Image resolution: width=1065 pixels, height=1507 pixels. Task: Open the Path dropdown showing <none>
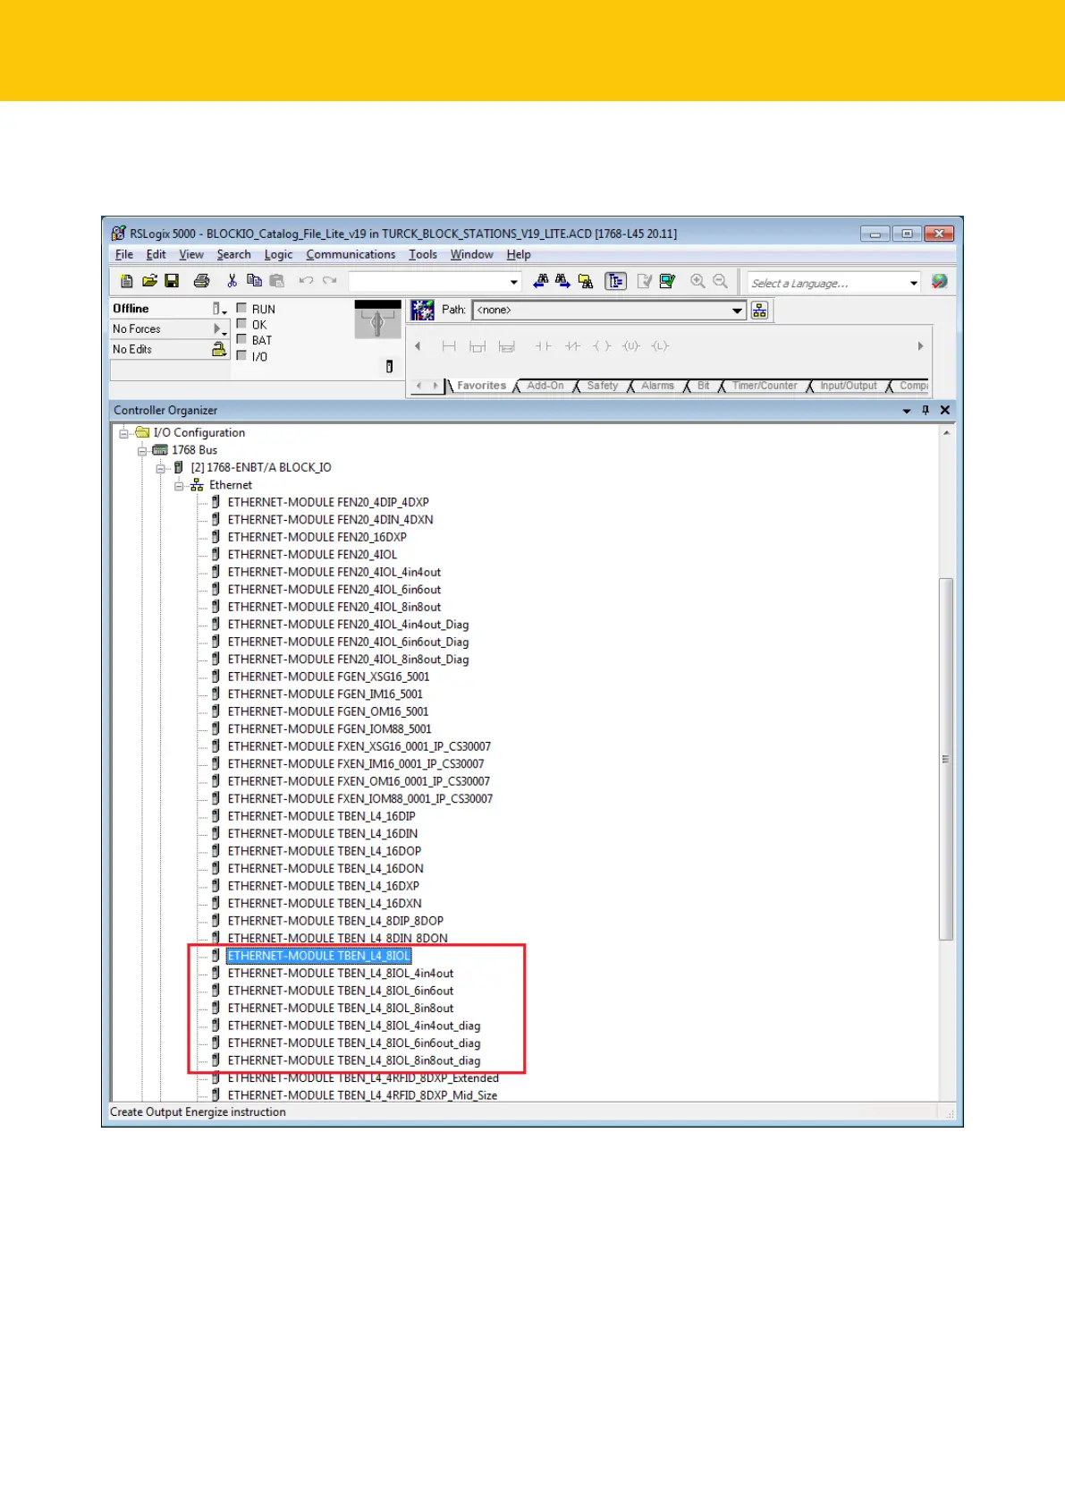pyautogui.click(x=737, y=311)
